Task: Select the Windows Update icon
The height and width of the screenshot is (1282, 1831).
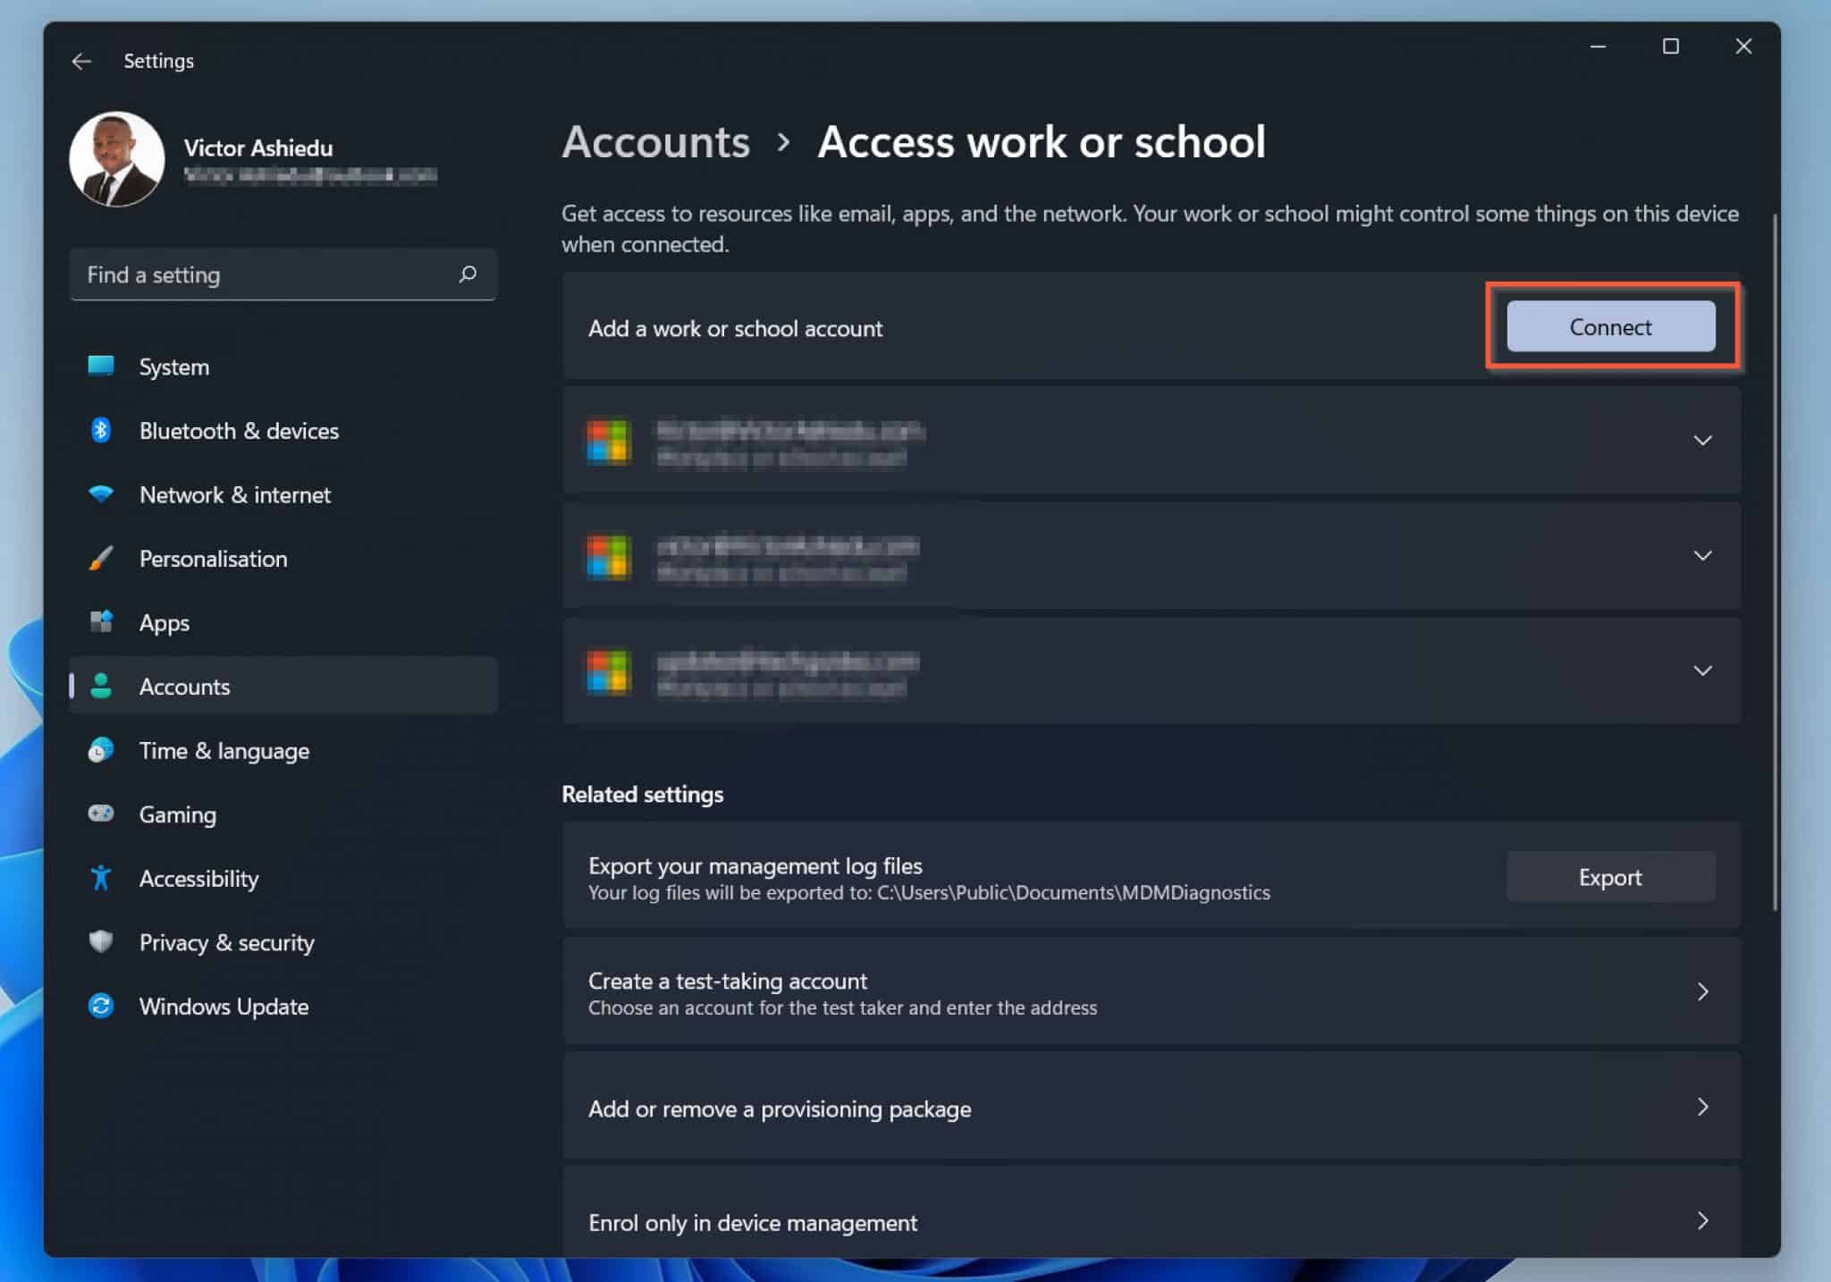Action: (101, 1006)
